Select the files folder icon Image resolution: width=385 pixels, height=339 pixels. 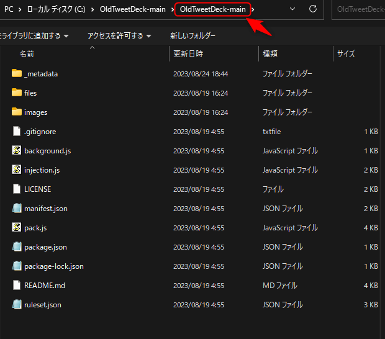pyautogui.click(x=17, y=93)
